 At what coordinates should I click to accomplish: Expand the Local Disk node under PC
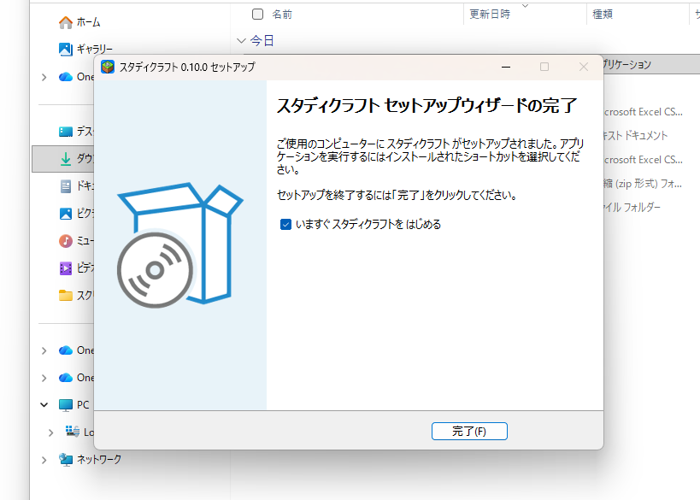coord(51,432)
